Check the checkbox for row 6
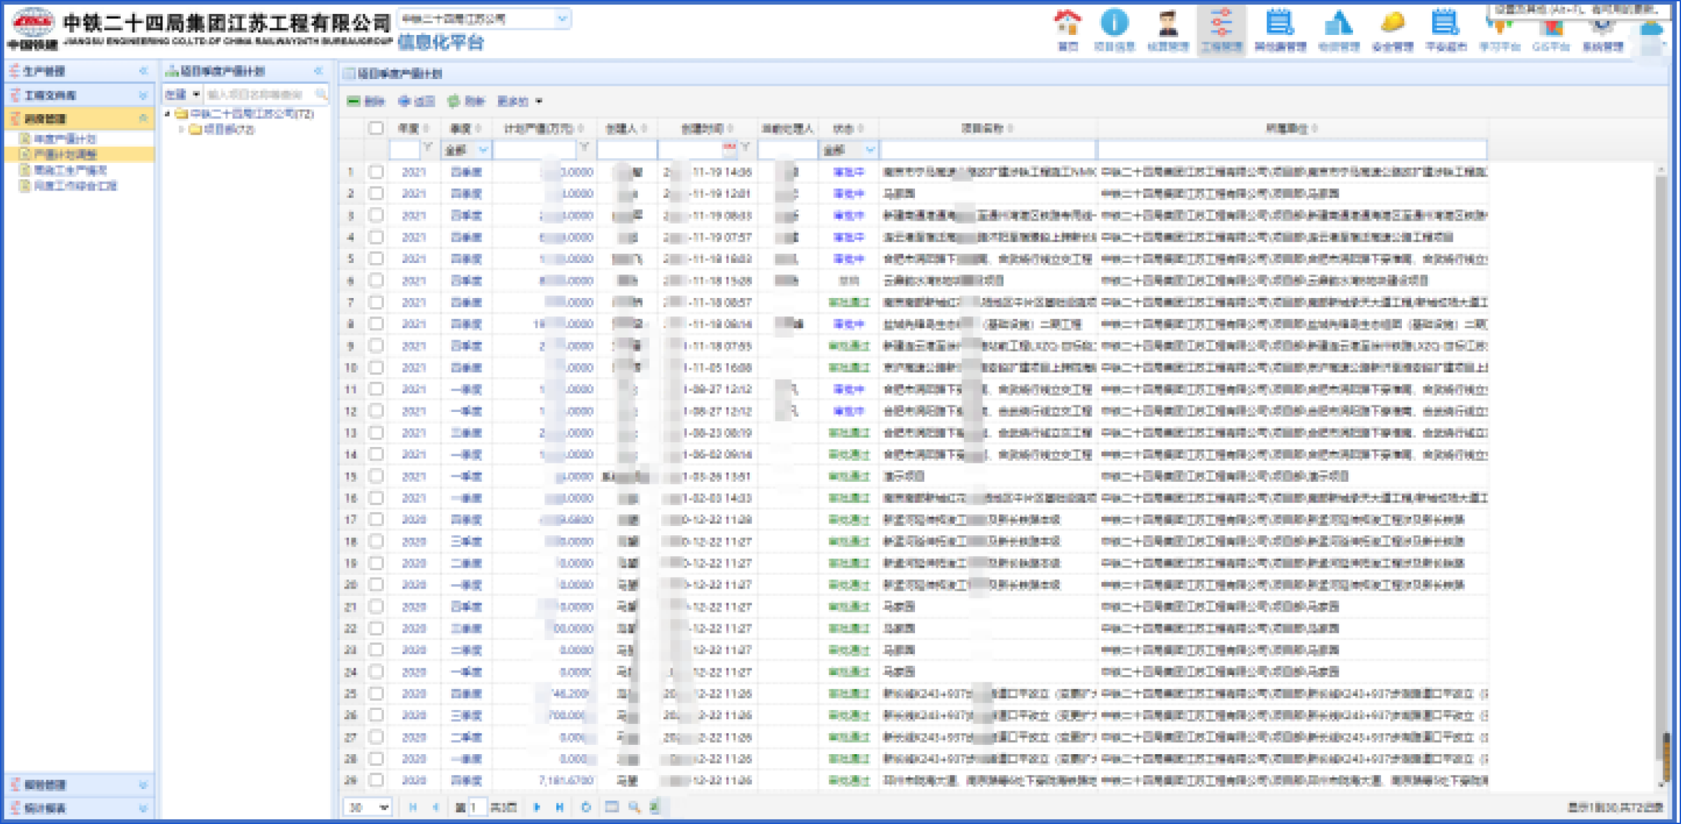Viewport: 1681px width, 824px height. pyautogui.click(x=376, y=280)
